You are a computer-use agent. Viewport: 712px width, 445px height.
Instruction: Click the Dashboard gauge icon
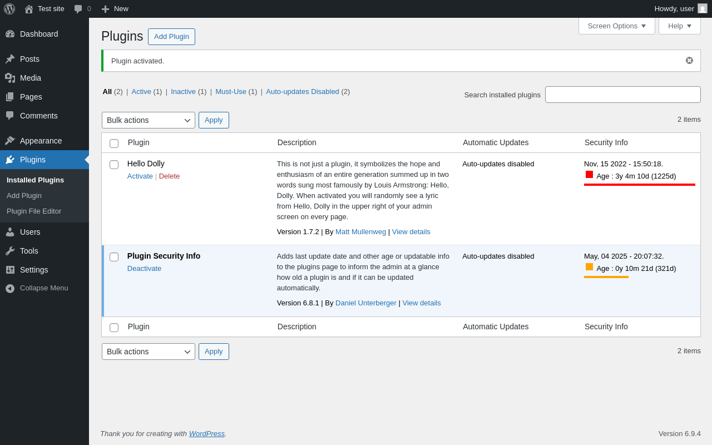[10, 34]
